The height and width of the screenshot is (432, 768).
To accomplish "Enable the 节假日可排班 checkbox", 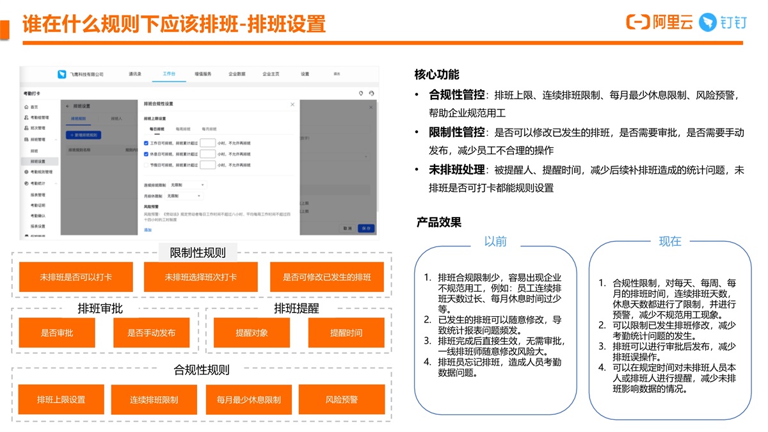I will tap(147, 165).
